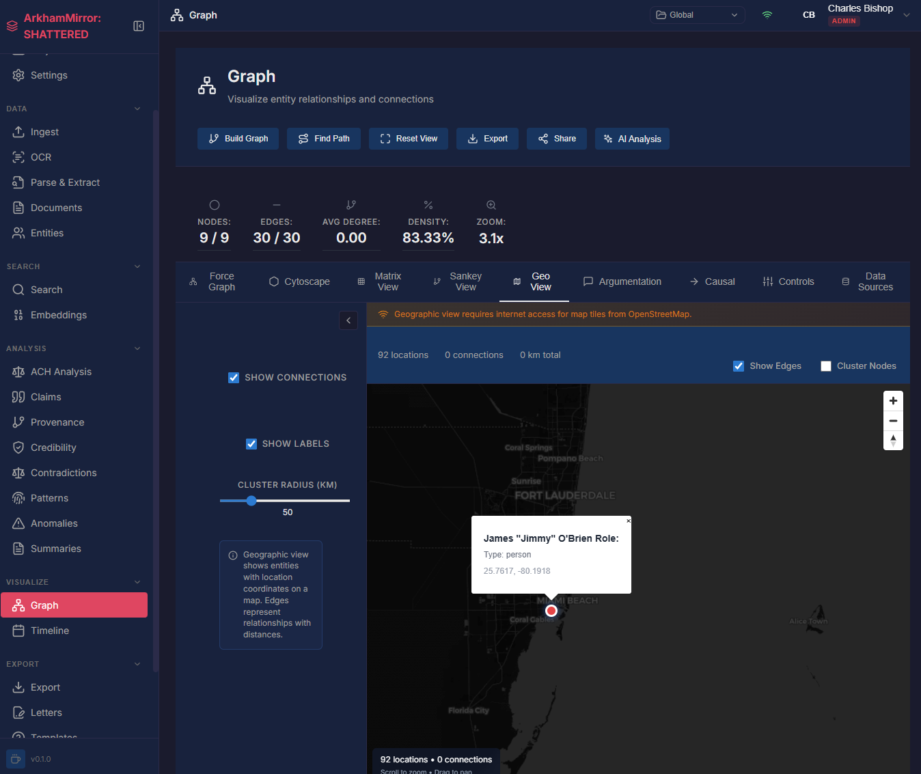Click the AI Analysis button
The width and height of the screenshot is (921, 774).
[x=632, y=139]
